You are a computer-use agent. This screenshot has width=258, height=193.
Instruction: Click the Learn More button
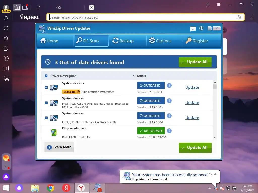pyautogui.click(x=59, y=147)
